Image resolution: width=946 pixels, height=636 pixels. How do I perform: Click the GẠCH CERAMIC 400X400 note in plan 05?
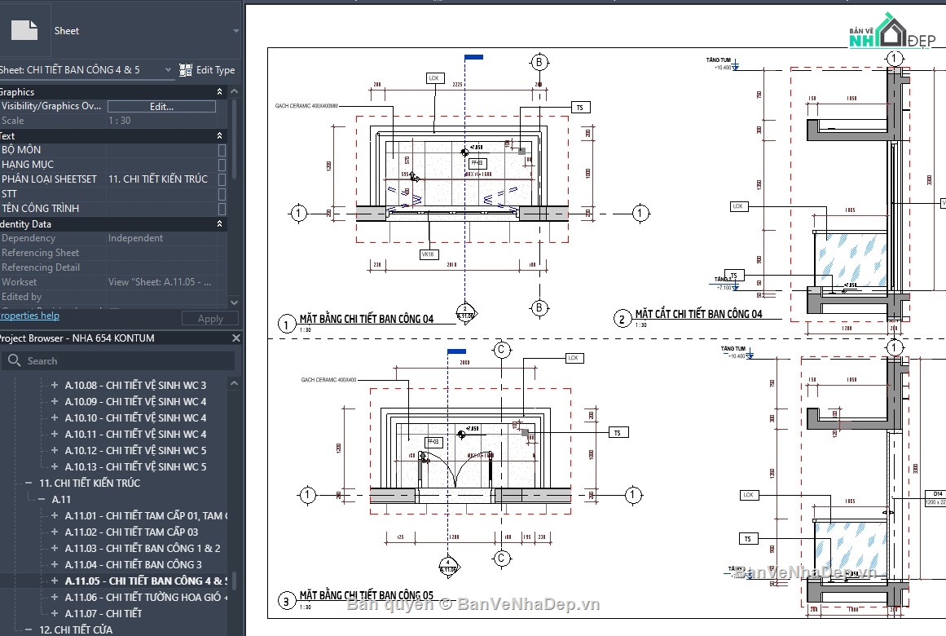click(328, 380)
